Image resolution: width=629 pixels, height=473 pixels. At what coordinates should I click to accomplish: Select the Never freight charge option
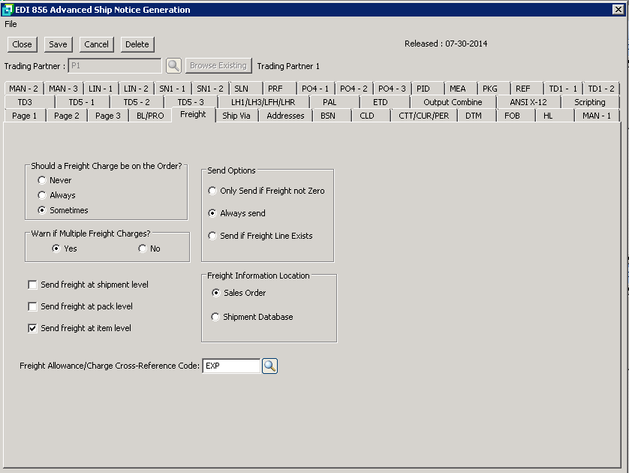point(42,180)
